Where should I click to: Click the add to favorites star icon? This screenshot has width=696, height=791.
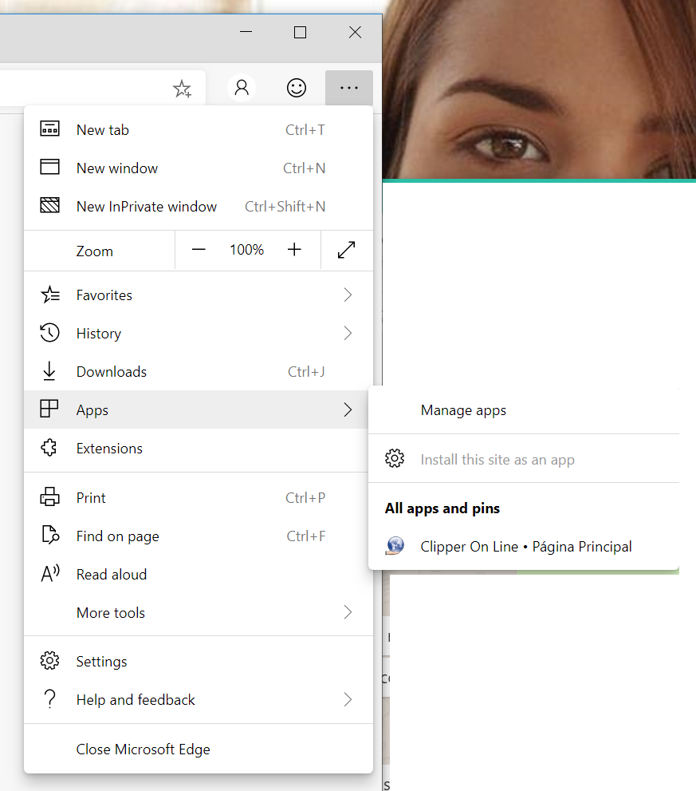click(x=182, y=89)
